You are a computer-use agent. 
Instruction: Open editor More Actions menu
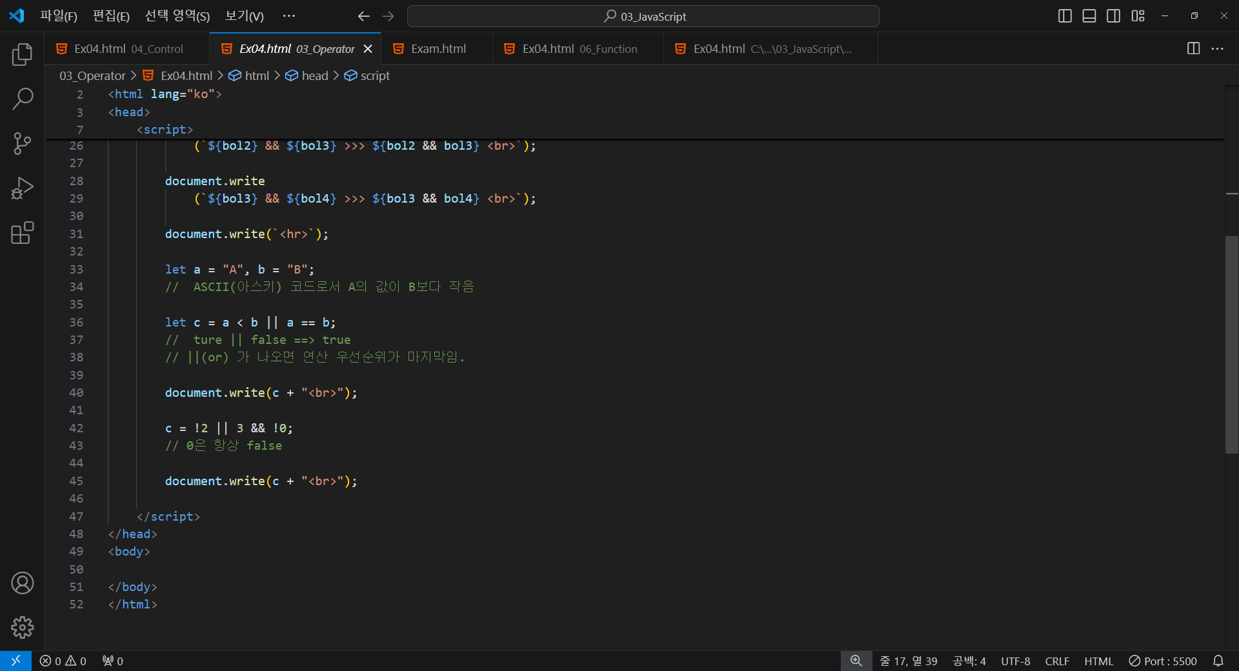pyautogui.click(x=1218, y=48)
